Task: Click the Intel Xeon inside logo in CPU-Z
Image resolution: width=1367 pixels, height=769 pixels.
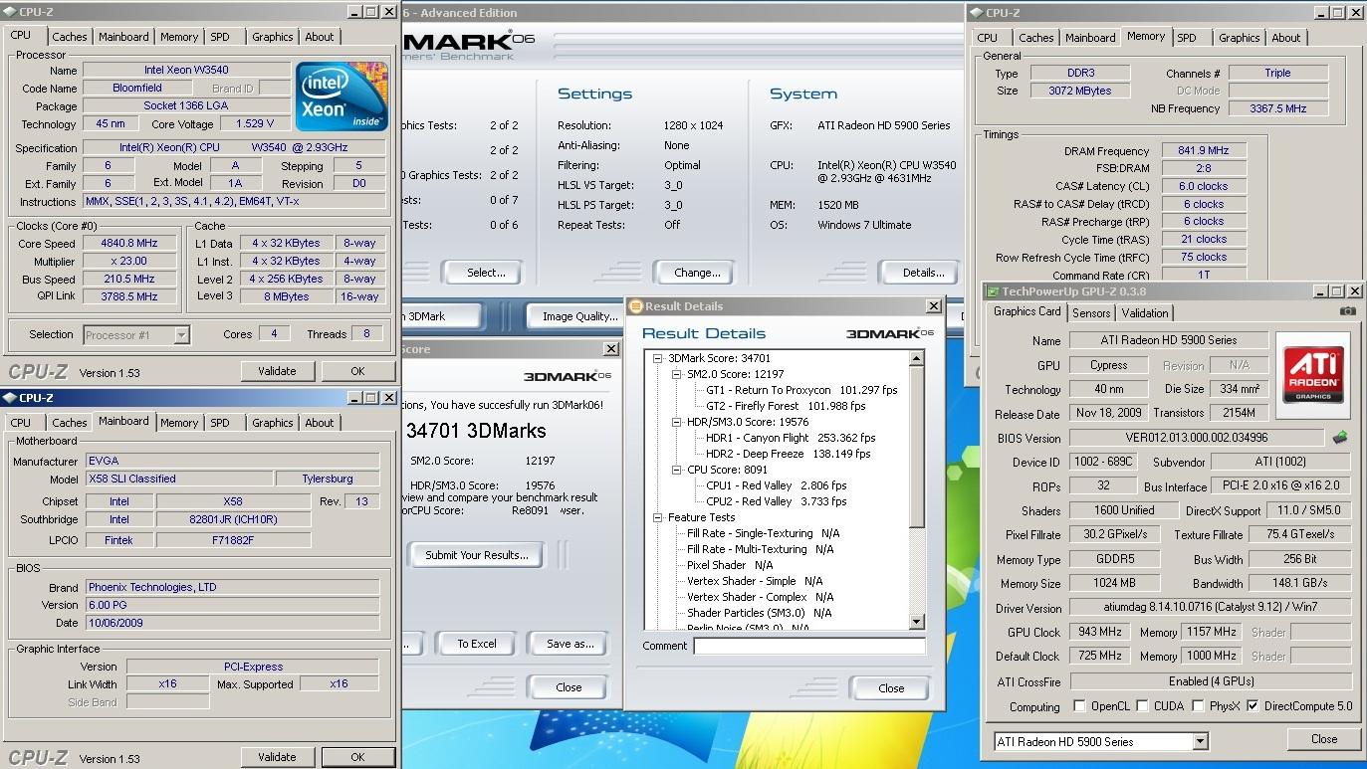Action: point(341,96)
